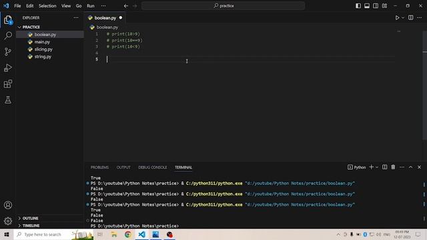Click the VS Code logo icon
This screenshot has width=427, height=240.
[6, 5]
